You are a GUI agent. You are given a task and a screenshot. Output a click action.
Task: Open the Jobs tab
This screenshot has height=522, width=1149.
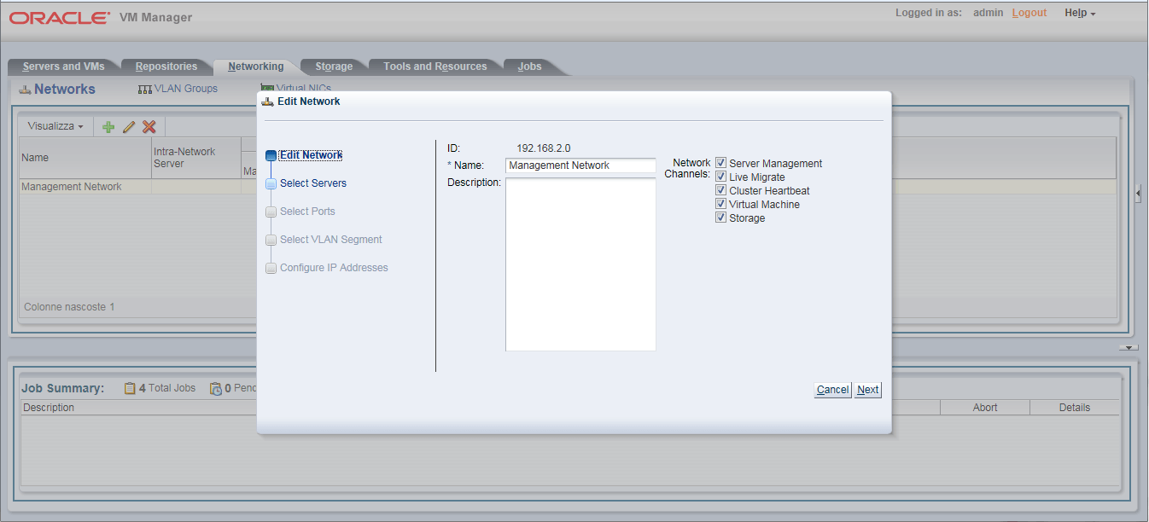(529, 67)
